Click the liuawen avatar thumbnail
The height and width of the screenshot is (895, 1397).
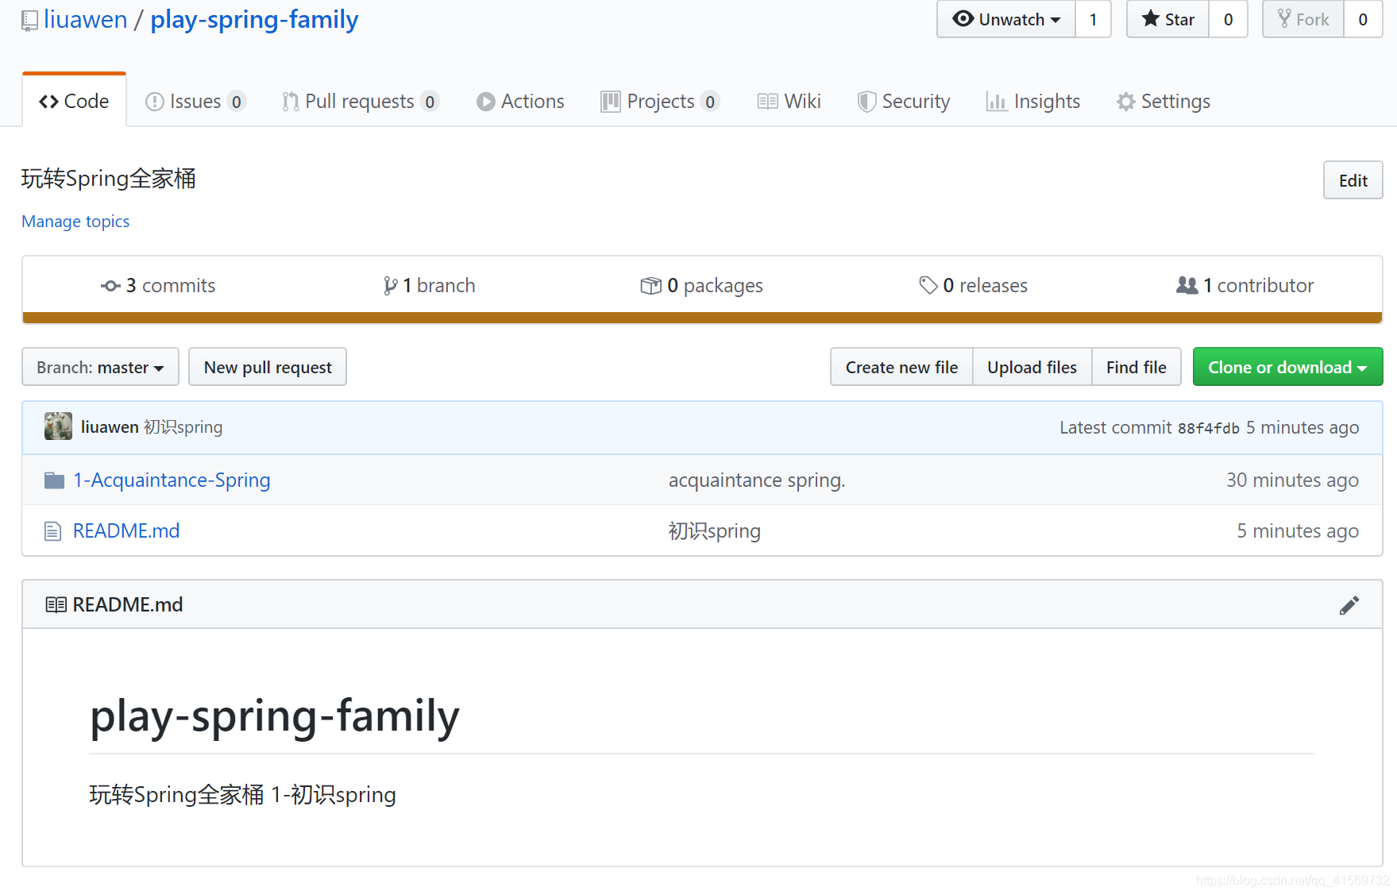[58, 426]
